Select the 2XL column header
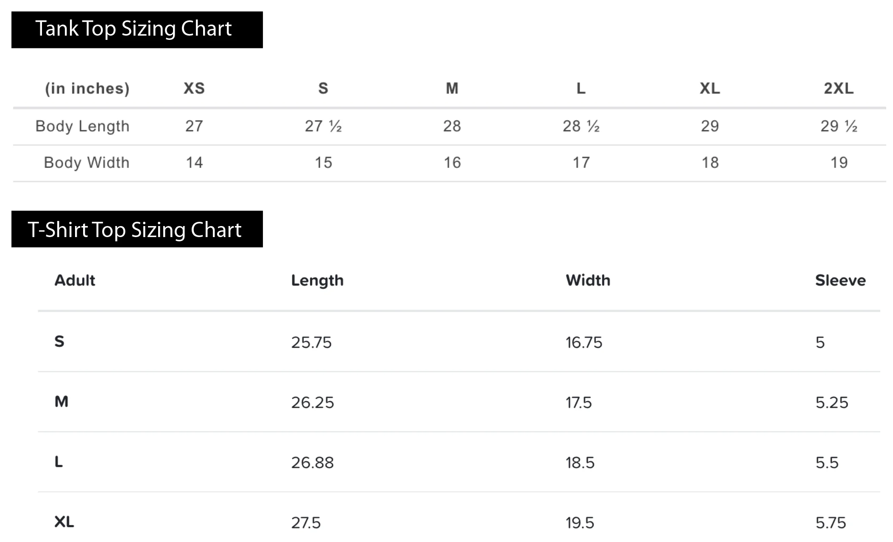 tap(839, 88)
